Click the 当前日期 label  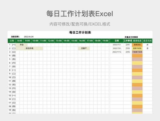click(15, 37)
